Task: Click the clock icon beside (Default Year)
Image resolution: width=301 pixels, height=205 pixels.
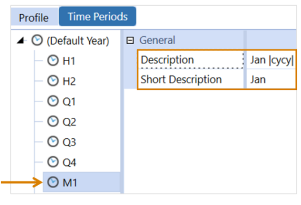Action: [x=37, y=40]
